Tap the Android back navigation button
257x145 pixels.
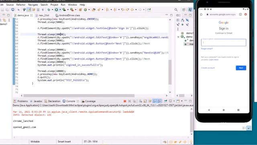coord(209,110)
